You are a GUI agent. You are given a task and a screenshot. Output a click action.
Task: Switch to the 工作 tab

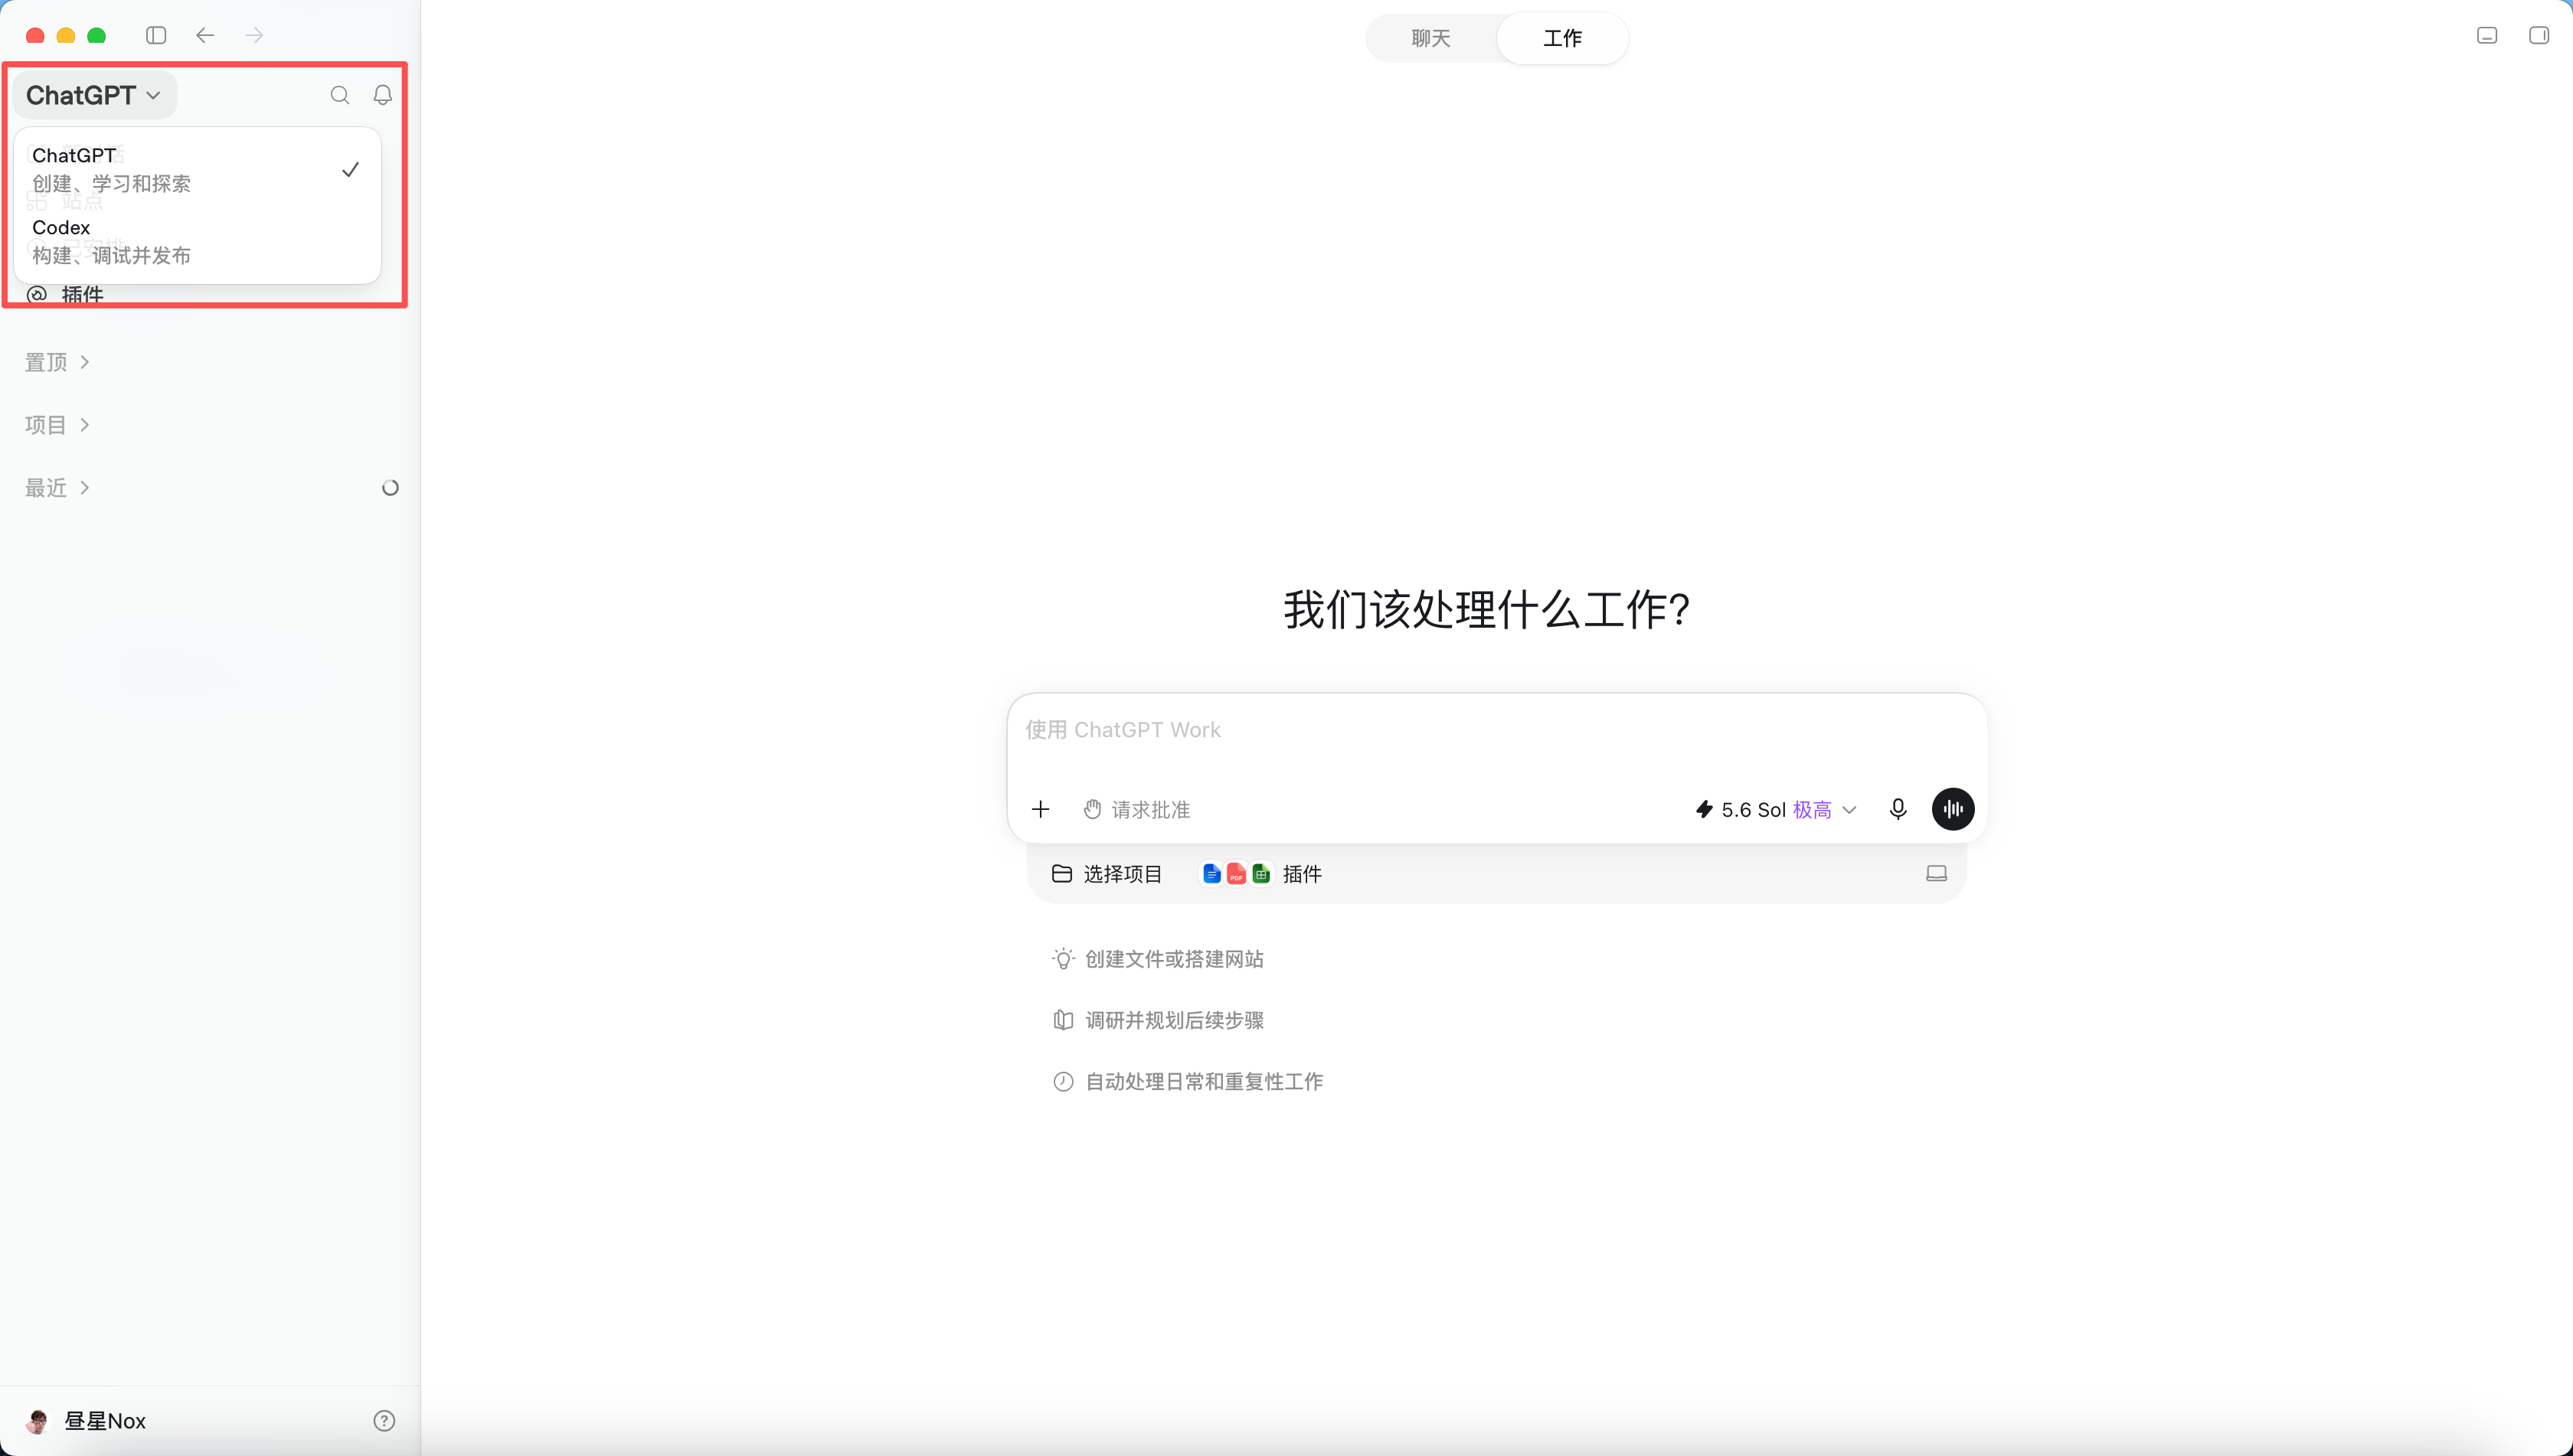pyautogui.click(x=1561, y=38)
